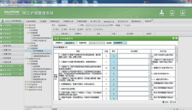
Task: Expand the 护士长手册 sidebar section
Action: (x=20, y=66)
